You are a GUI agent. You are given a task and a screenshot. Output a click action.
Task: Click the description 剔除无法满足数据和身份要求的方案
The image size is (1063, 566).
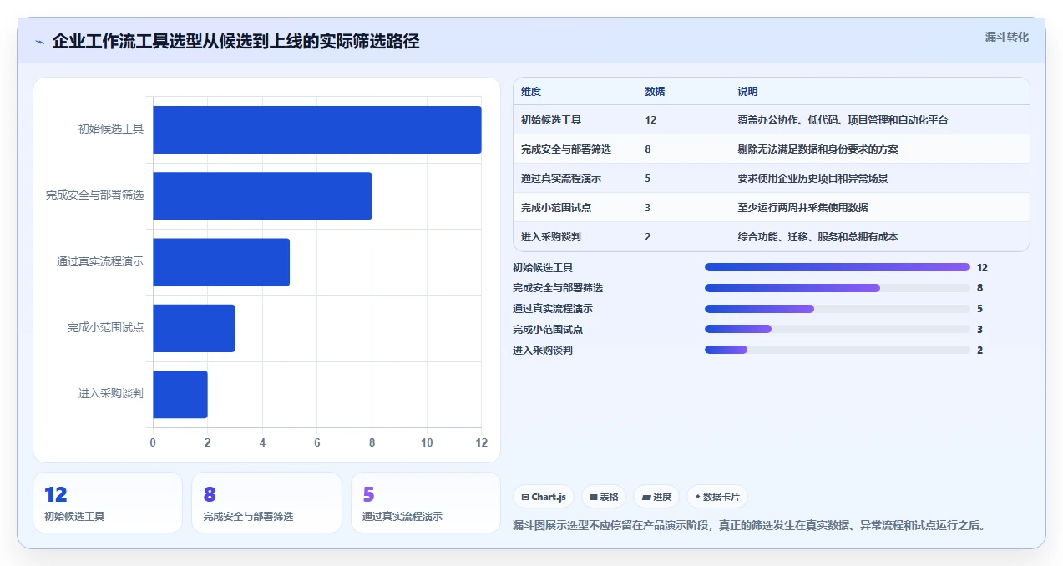817,149
